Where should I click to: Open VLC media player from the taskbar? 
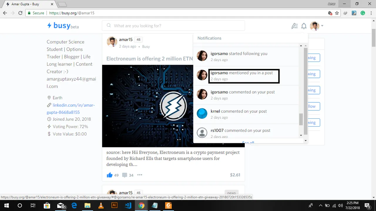(101, 205)
